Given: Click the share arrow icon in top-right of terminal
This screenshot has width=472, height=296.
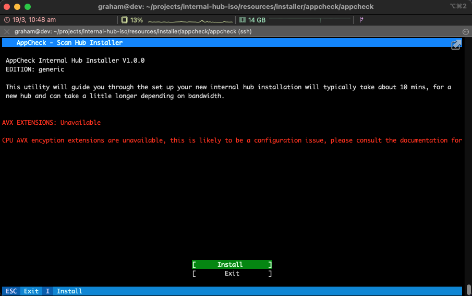Looking at the screenshot, I should (456, 45).
